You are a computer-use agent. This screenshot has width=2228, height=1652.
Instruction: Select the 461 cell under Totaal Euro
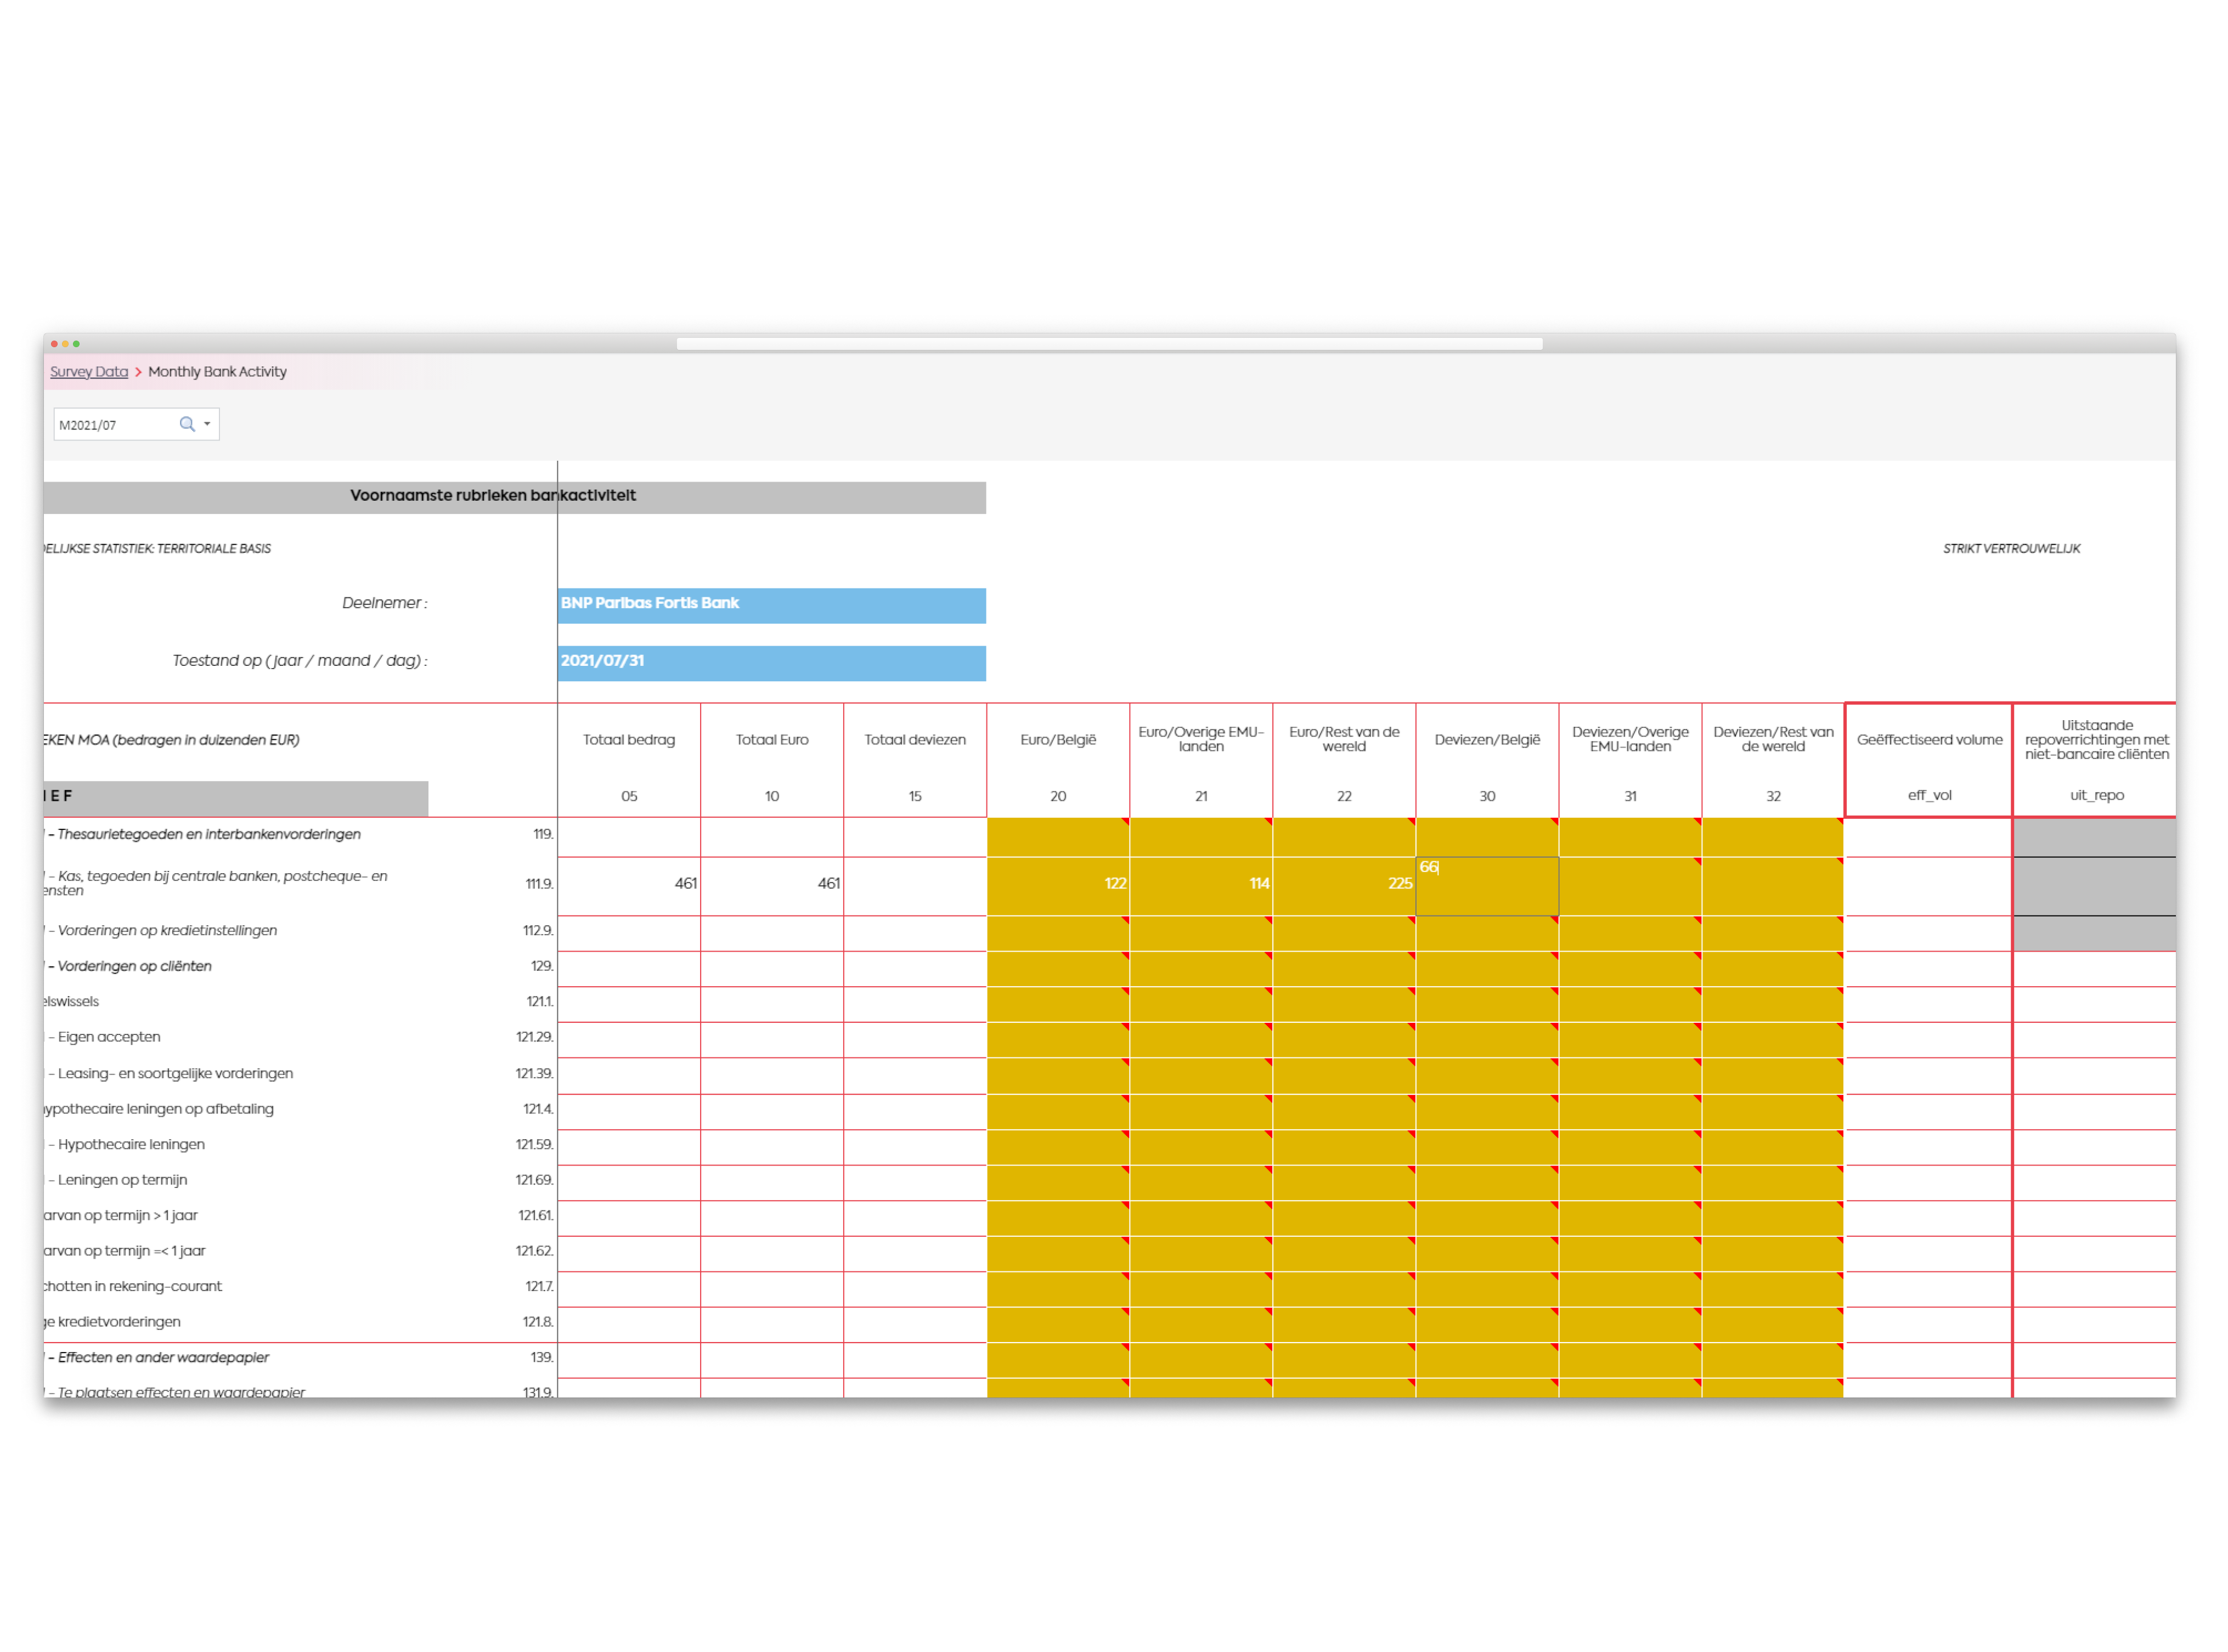pos(772,885)
